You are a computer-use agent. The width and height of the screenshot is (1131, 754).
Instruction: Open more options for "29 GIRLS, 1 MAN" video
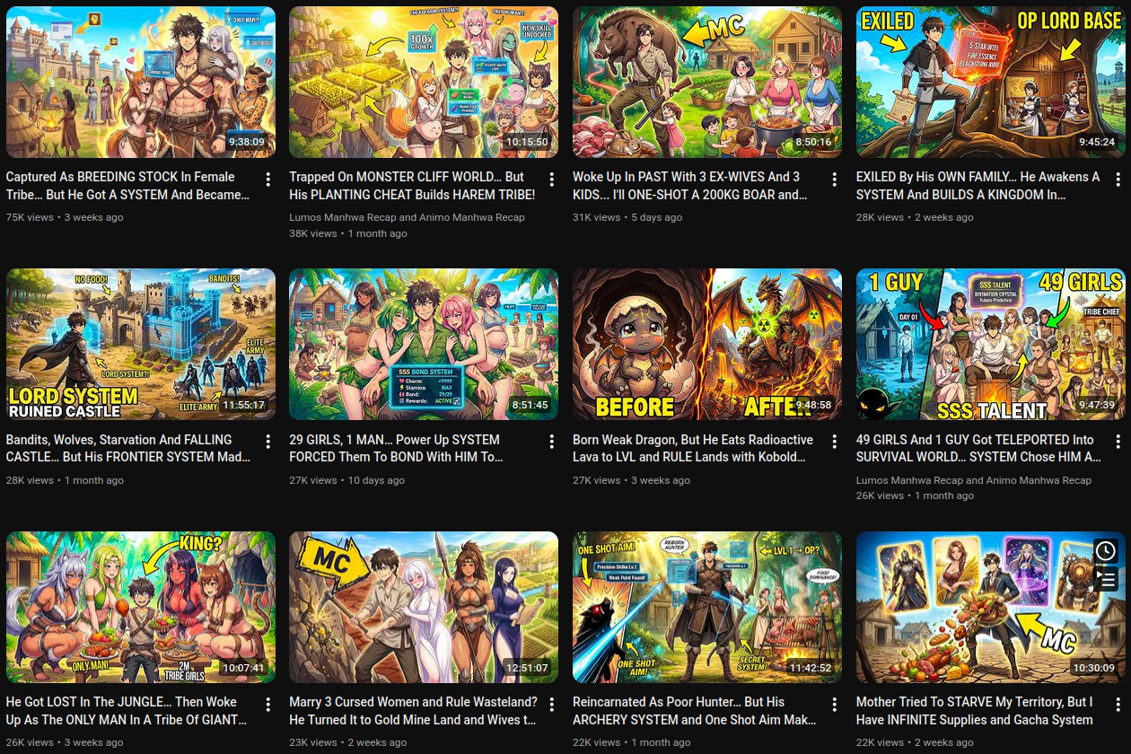tap(551, 442)
